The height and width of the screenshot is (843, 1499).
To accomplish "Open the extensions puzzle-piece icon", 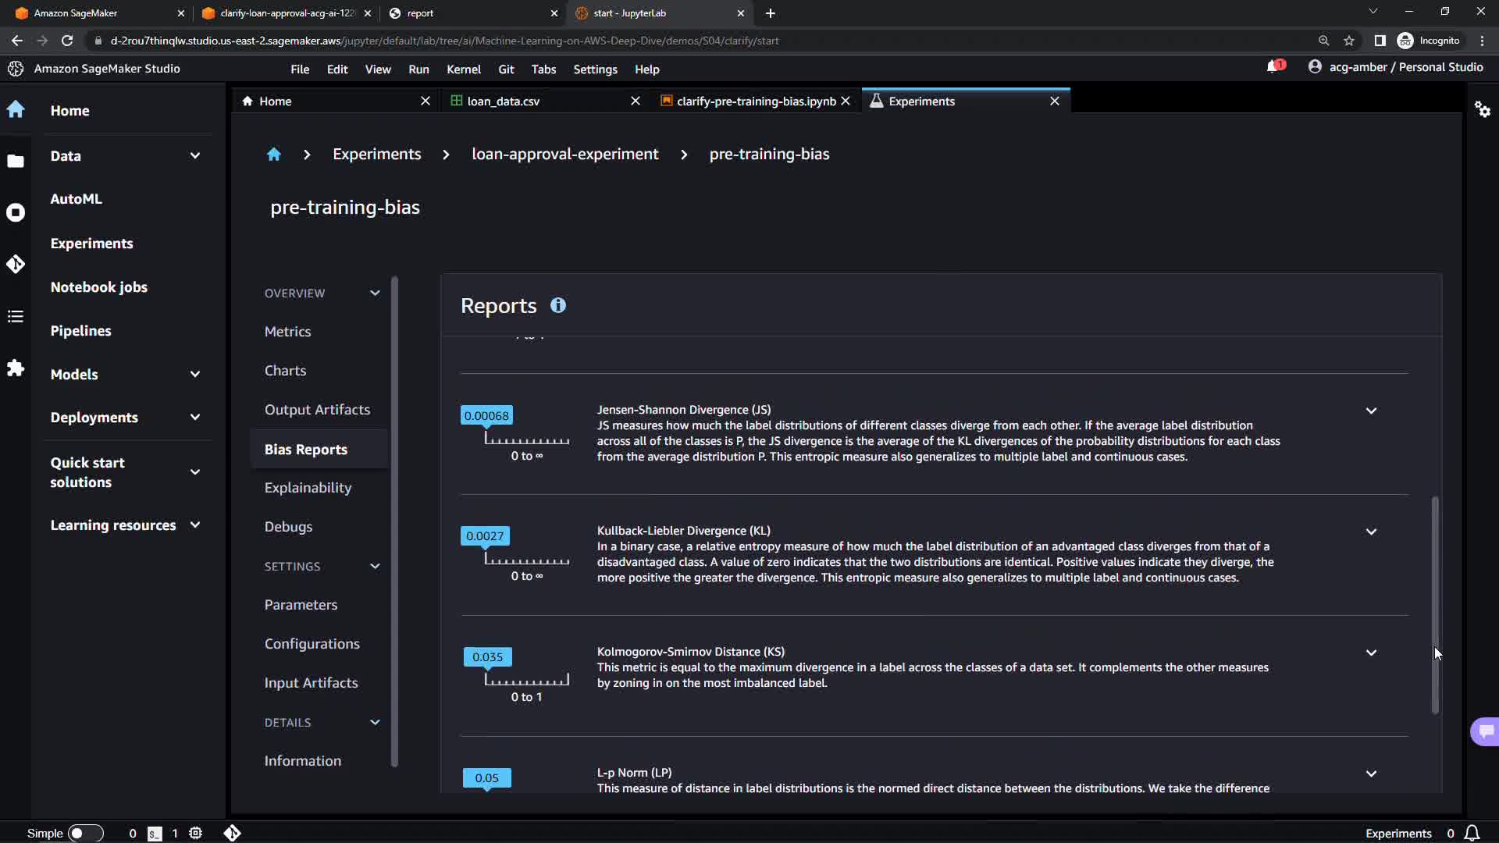I will point(16,368).
